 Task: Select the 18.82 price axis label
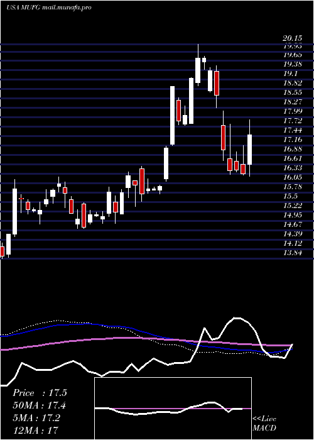click(293, 83)
